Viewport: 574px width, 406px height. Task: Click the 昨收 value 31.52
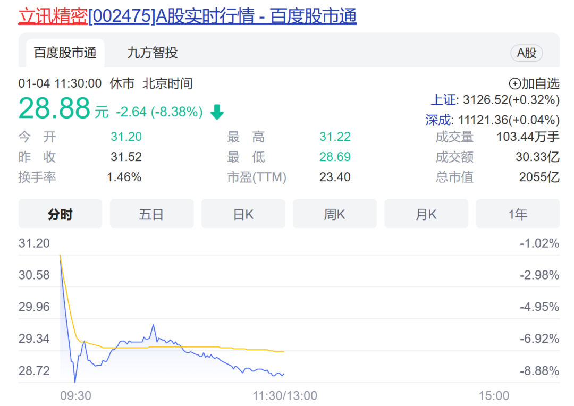click(x=126, y=157)
